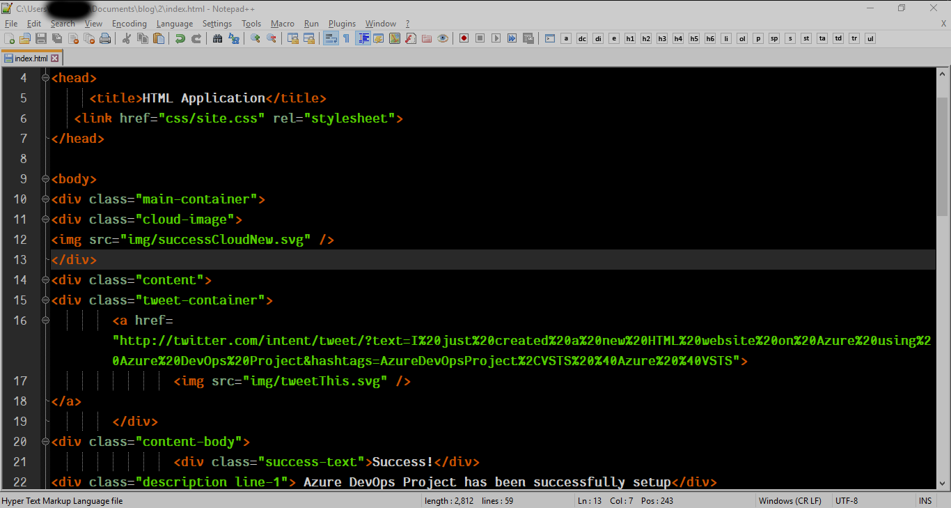Undo the last edit with toolbar arrow
This screenshot has height=508, width=951.
click(x=180, y=38)
